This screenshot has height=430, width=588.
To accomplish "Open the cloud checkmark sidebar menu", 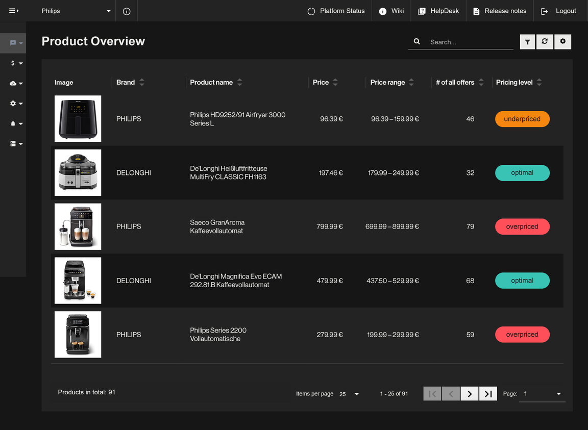I will pos(16,84).
